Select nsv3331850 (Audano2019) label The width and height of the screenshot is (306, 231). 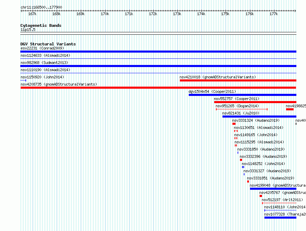261,149
